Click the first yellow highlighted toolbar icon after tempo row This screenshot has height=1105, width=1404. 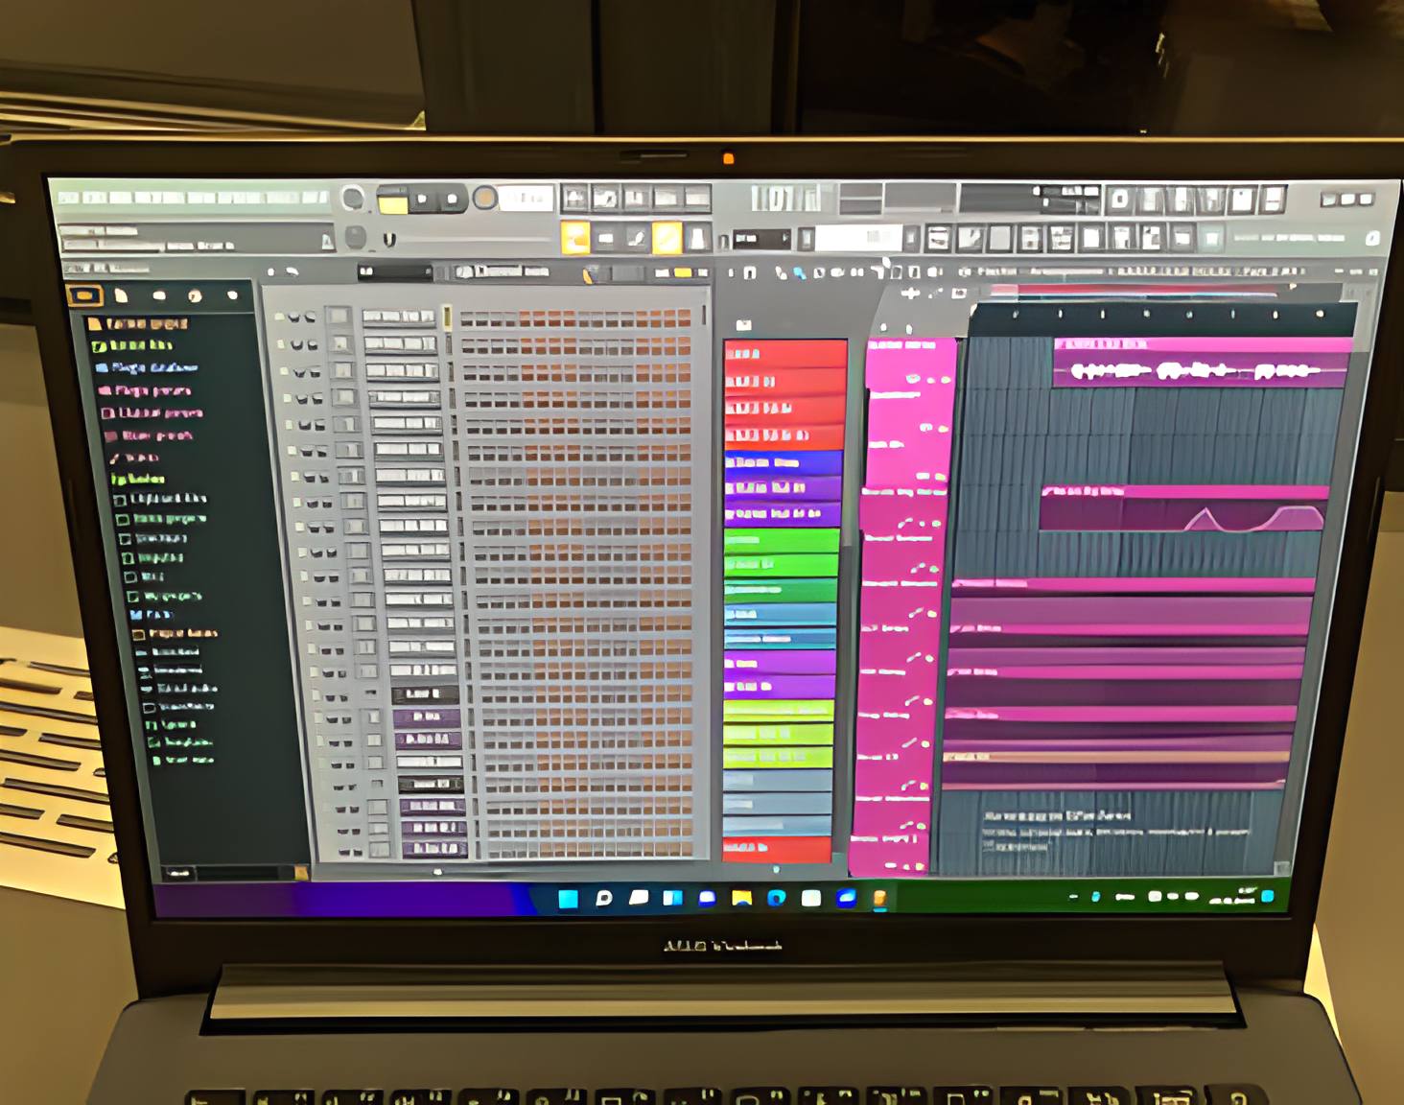click(575, 237)
